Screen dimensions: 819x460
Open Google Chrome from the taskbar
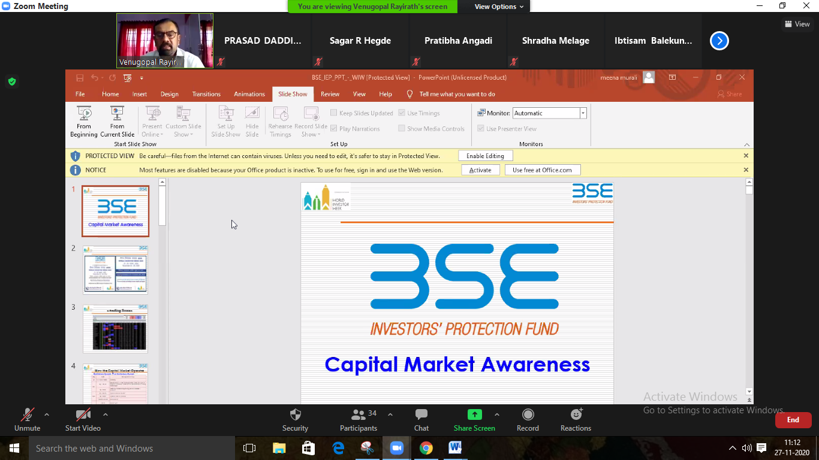[x=426, y=448]
